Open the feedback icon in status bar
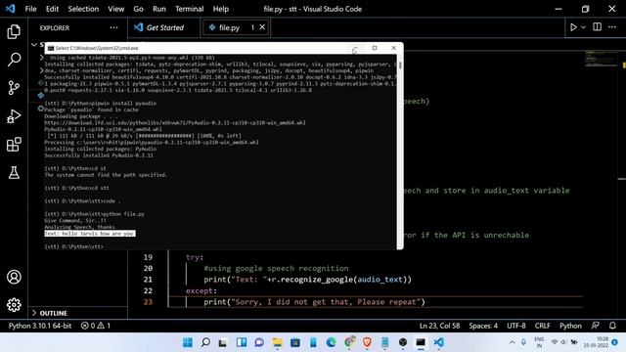 pyautogui.click(x=596, y=326)
